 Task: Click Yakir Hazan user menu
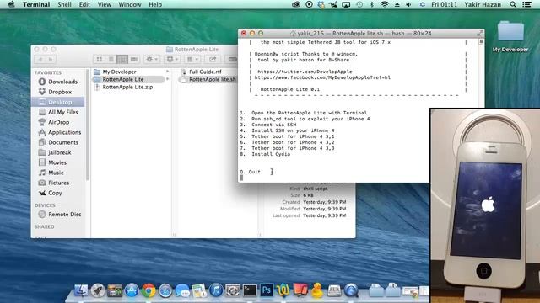483,4
